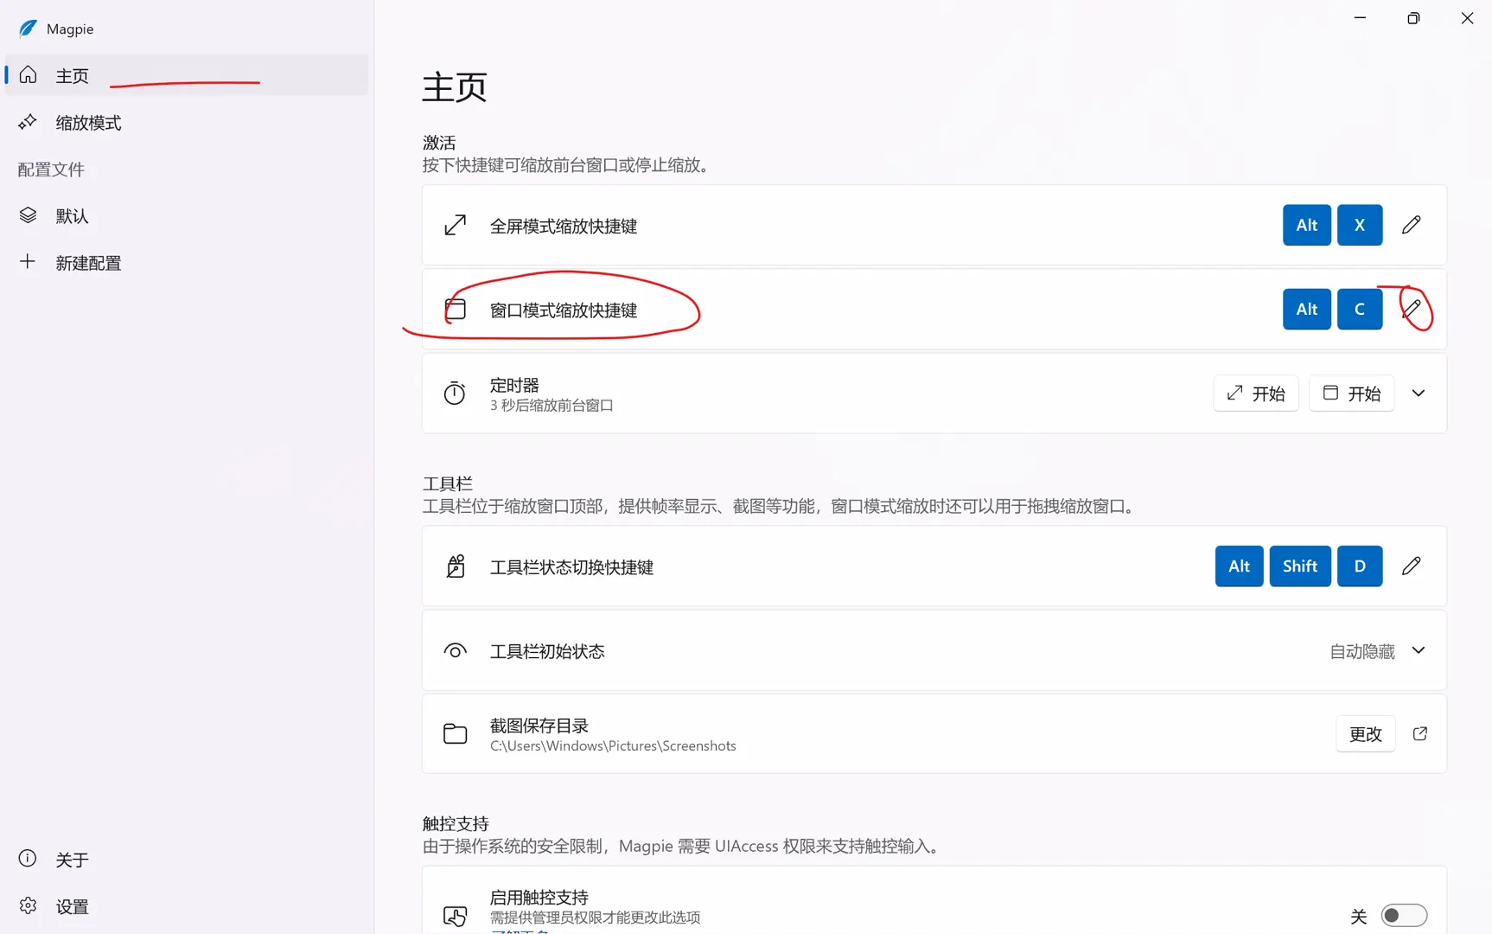
Task: Click the X key badge in 全屏模式 row
Action: tap(1359, 225)
